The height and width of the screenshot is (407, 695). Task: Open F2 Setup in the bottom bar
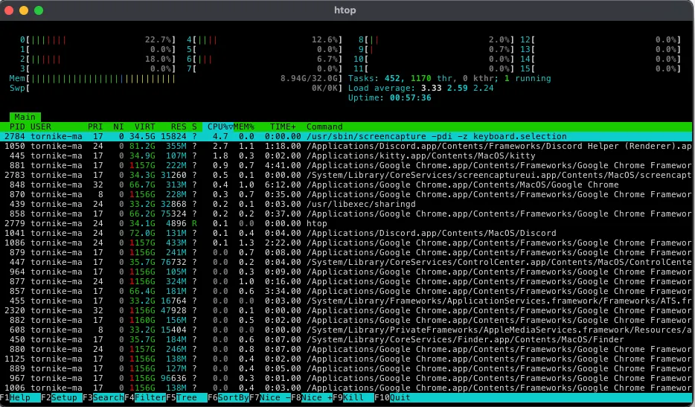(x=61, y=397)
